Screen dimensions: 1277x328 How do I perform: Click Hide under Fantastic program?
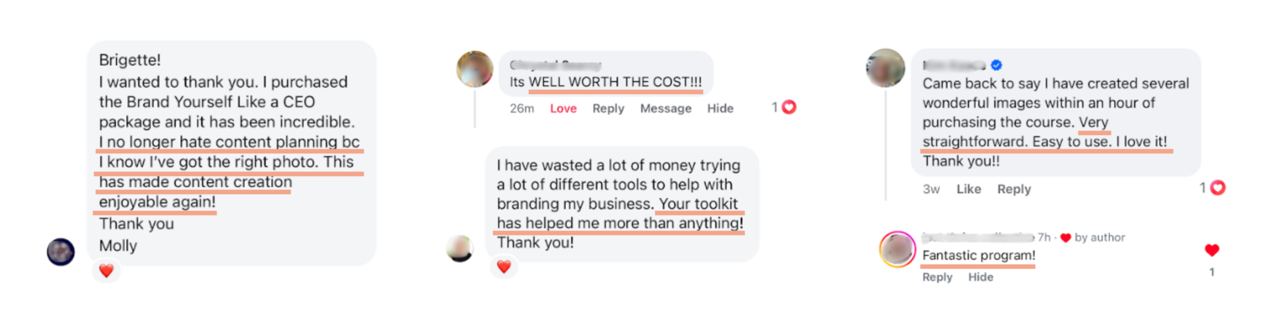click(x=980, y=277)
